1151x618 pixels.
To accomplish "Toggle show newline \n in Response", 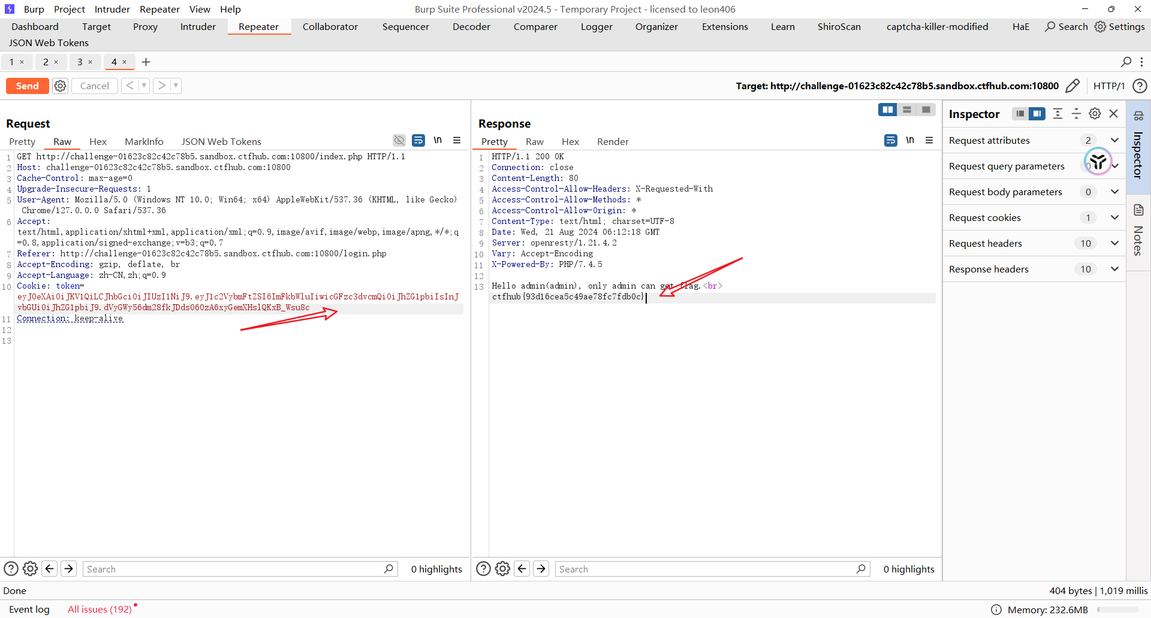I will 910,140.
